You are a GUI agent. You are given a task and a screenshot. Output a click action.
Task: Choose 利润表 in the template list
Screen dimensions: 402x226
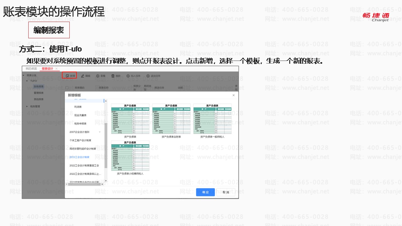[78, 107]
